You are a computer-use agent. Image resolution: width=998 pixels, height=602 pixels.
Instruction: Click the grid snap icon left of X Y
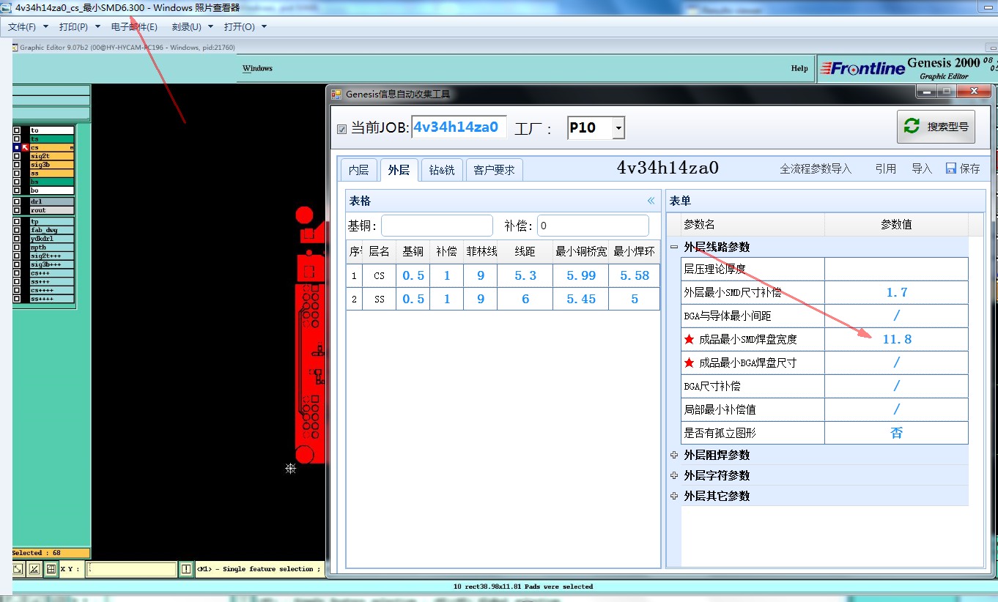pyautogui.click(x=51, y=569)
